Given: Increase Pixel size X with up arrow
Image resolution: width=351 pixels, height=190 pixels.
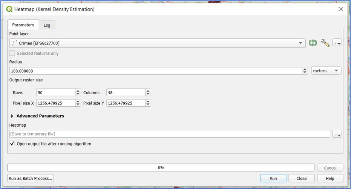Looking at the screenshot, I should pyautogui.click(x=78, y=101).
